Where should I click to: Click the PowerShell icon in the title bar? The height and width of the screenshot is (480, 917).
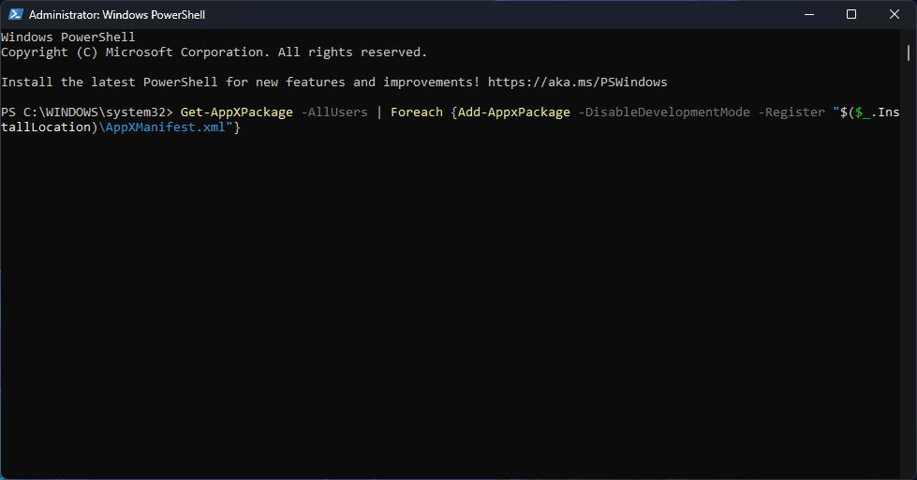(x=14, y=15)
